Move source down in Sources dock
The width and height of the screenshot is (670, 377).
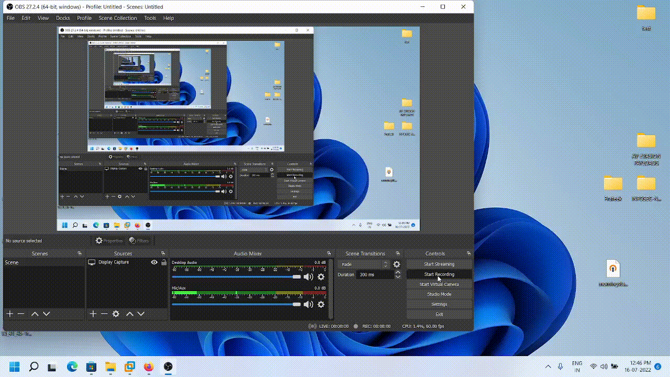141,314
